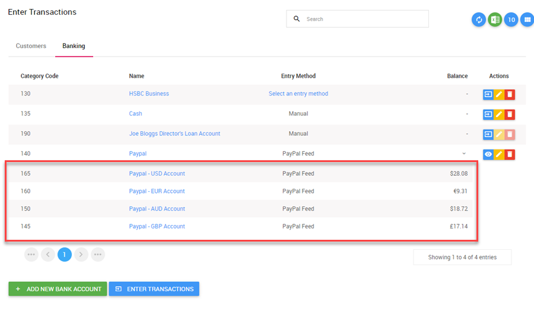This screenshot has width=534, height=314.
Task: Edit the Paypal account
Action: point(499,154)
